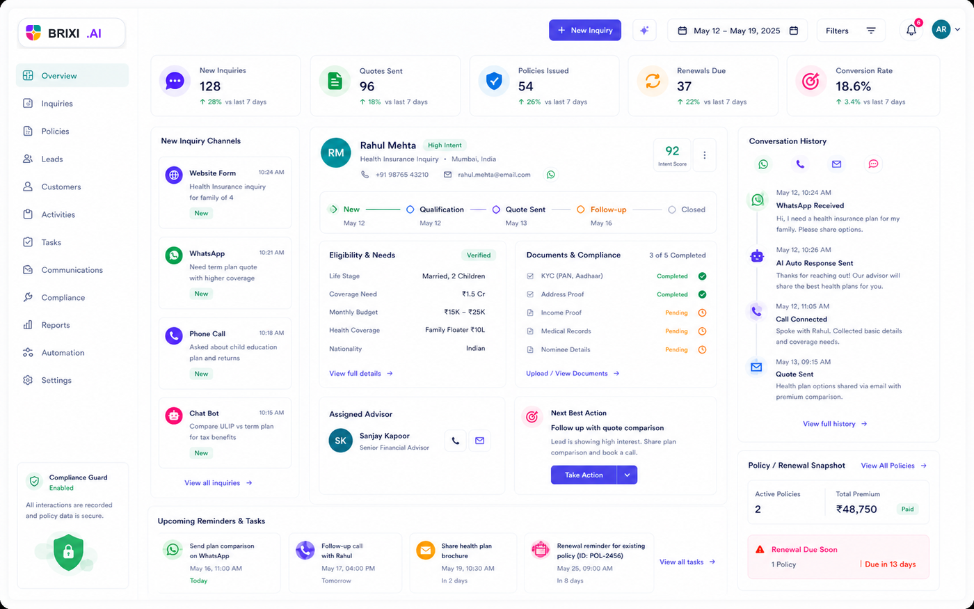This screenshot has width=974, height=609.
Task: Open the Overview page in sidebar
Action: pyautogui.click(x=72, y=76)
